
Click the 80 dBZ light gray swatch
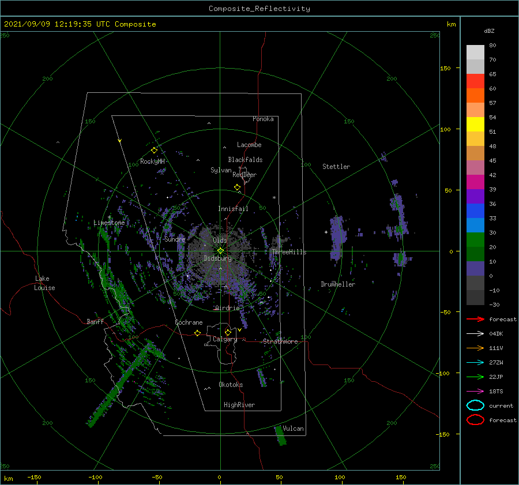[475, 52]
